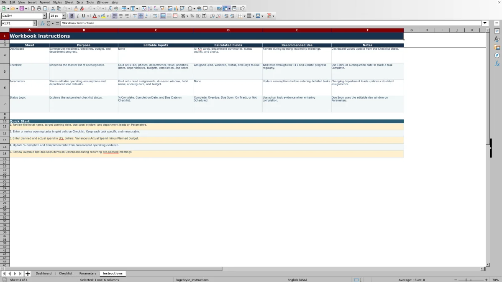Open Find and Replace icon

pyautogui.click(x=110, y=8)
